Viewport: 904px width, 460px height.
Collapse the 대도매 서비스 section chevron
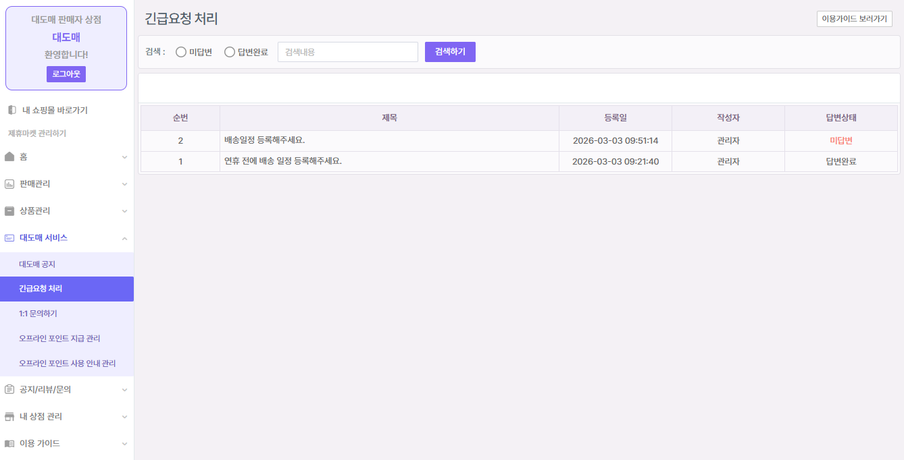click(124, 238)
